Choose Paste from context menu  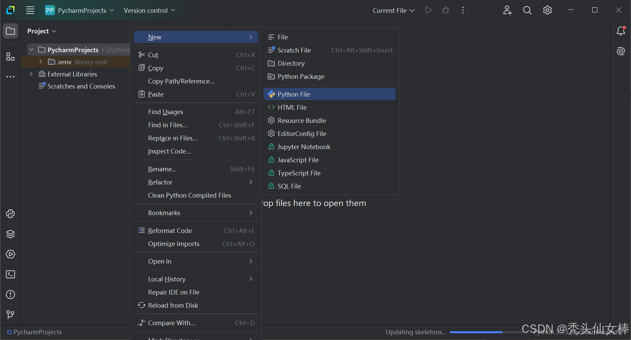pyautogui.click(x=196, y=94)
